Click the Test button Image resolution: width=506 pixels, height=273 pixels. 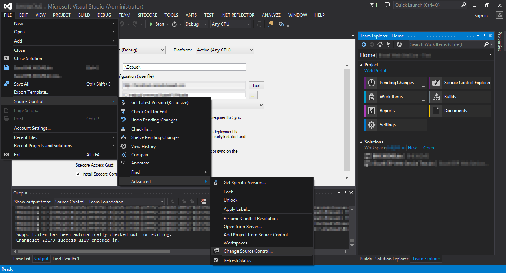point(256,86)
